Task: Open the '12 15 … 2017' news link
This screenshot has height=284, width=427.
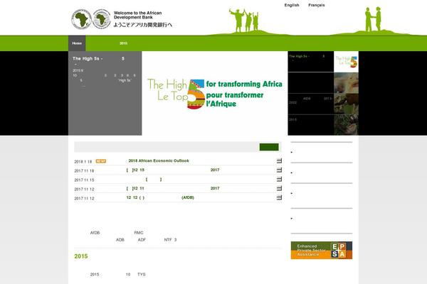Action: 173,170
